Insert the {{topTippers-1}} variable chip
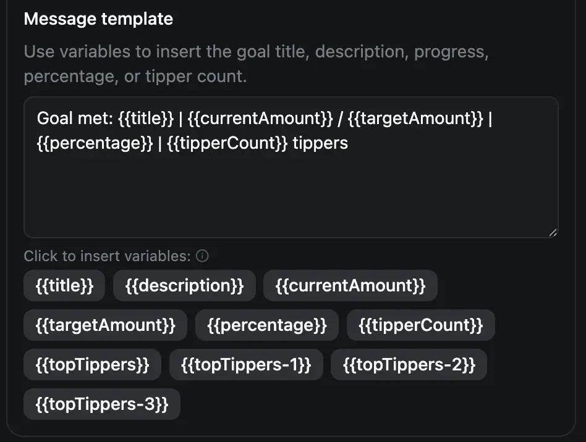Screen dimensions: 586x442 click(246, 365)
